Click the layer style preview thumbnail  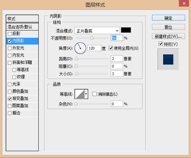tap(168, 59)
